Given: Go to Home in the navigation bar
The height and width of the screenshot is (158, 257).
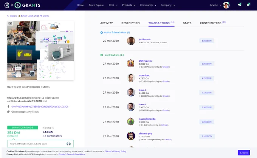Looking at the screenshot, I should (x=80, y=5).
